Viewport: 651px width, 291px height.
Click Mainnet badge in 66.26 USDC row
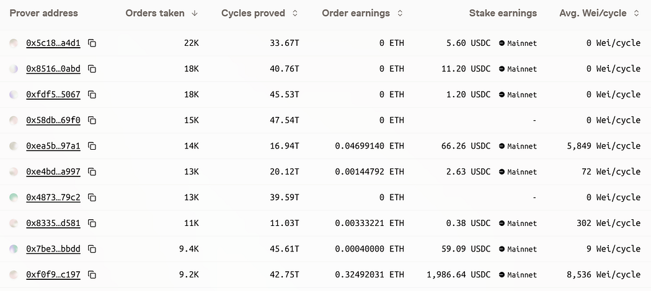518,146
